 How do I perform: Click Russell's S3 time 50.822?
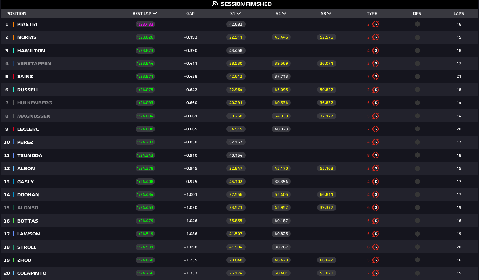(x=327, y=90)
